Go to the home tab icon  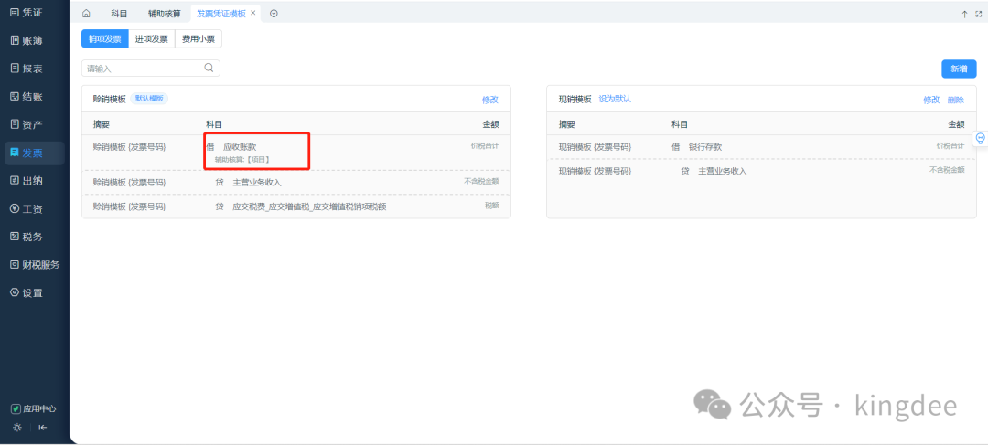click(x=86, y=14)
